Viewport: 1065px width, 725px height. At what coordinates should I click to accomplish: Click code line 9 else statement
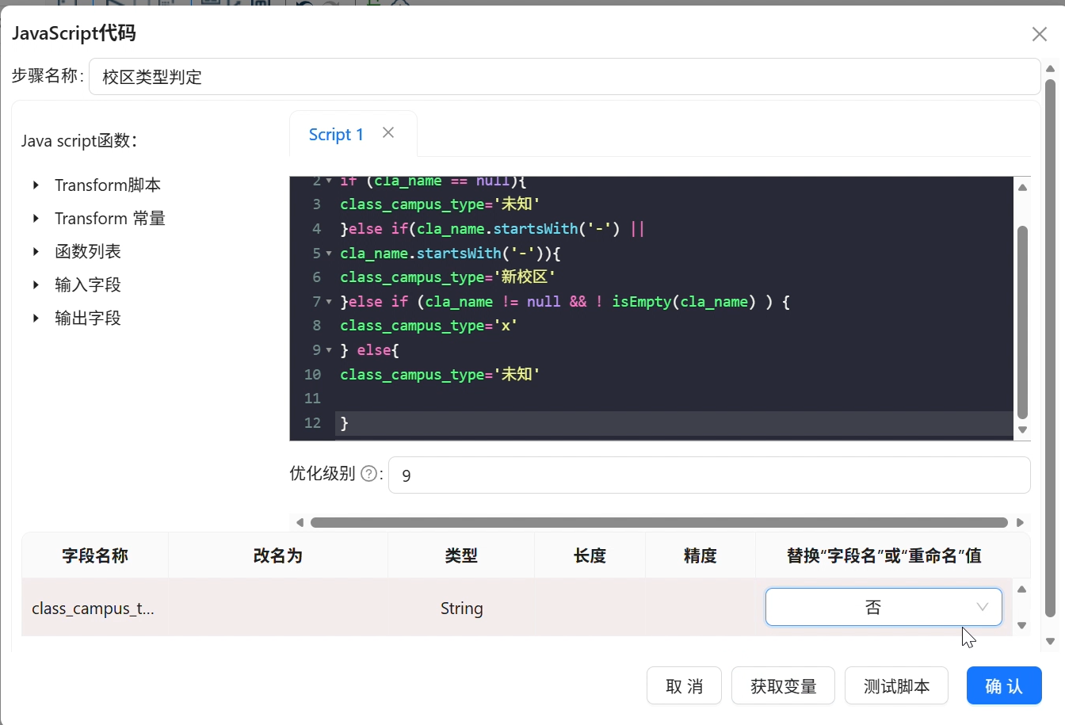pos(370,350)
